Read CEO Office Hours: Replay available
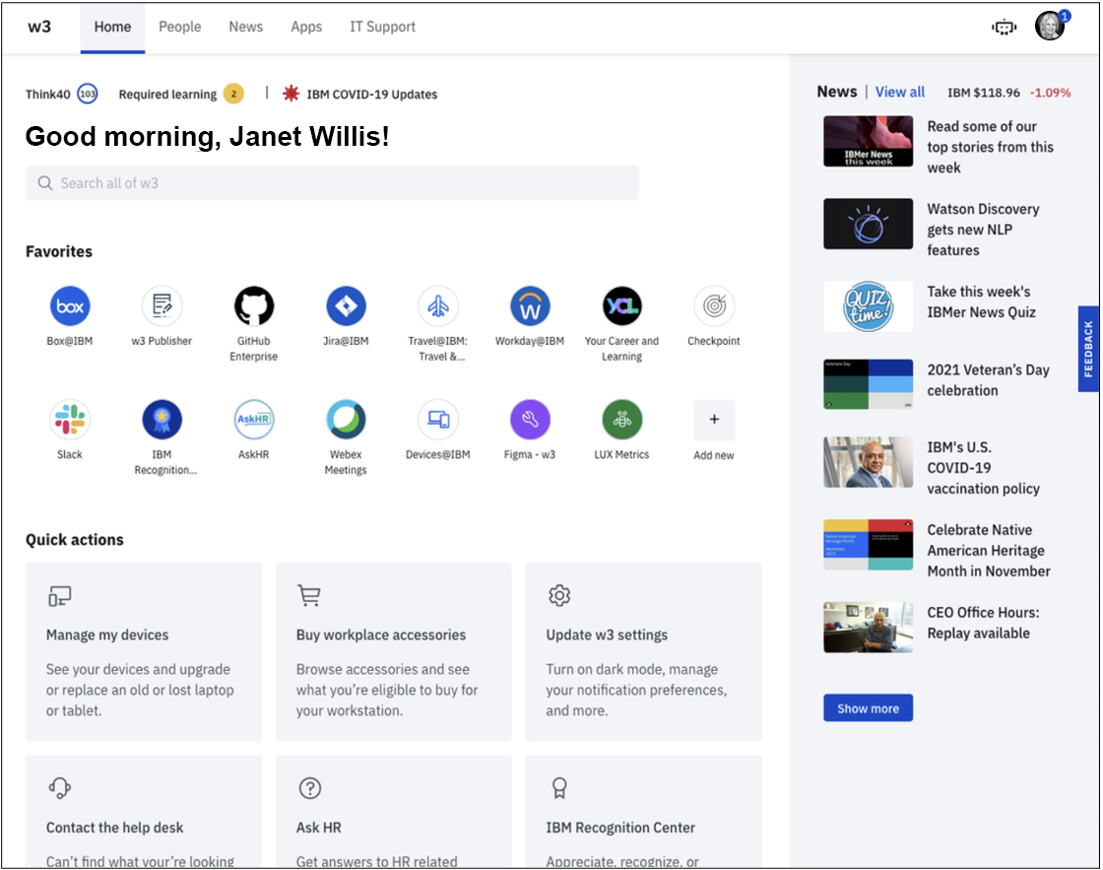Viewport: 1103px width, 870px height. (983, 623)
